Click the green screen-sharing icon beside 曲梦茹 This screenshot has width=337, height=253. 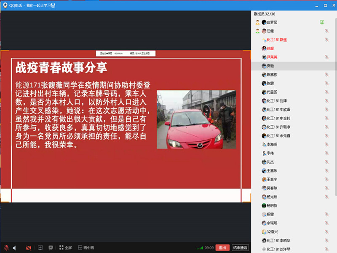pyautogui.click(x=322, y=22)
